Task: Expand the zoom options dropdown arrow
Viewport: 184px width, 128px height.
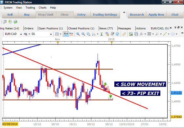Action: coord(98,34)
